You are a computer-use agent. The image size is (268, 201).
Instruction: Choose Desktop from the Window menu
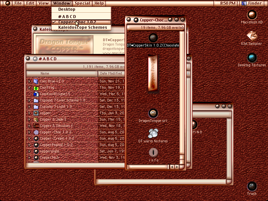[x=81, y=9]
